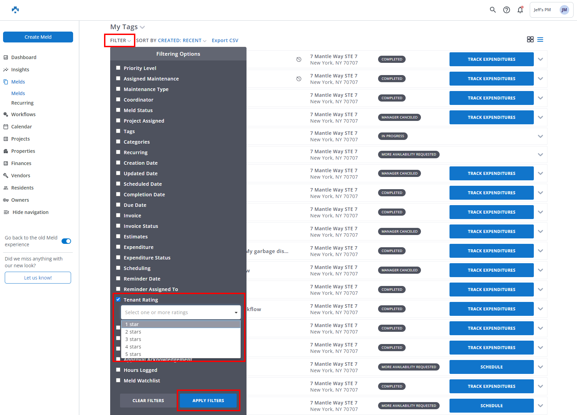Switch to grid card view icon
Screen dimensions: 577x415
point(530,40)
